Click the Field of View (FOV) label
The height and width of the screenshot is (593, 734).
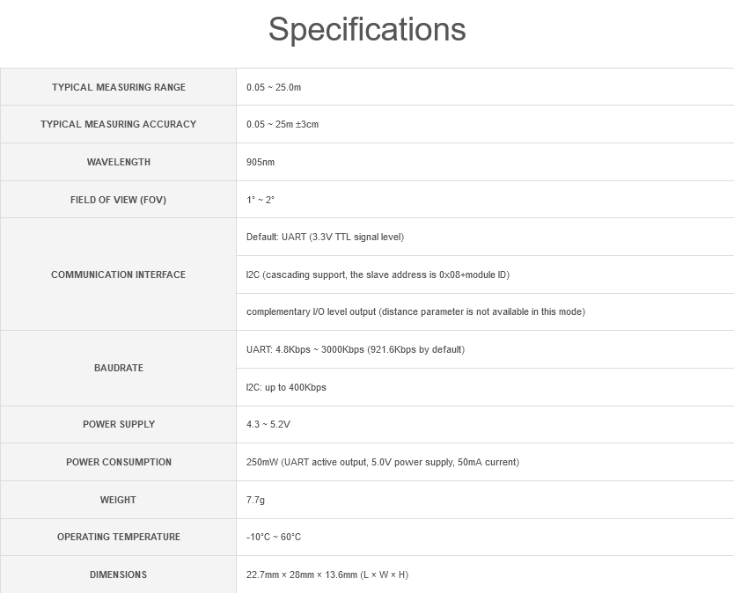tap(119, 200)
